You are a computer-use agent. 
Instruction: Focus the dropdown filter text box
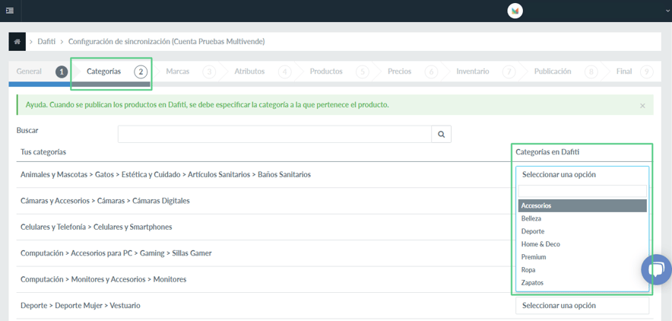pyautogui.click(x=582, y=191)
